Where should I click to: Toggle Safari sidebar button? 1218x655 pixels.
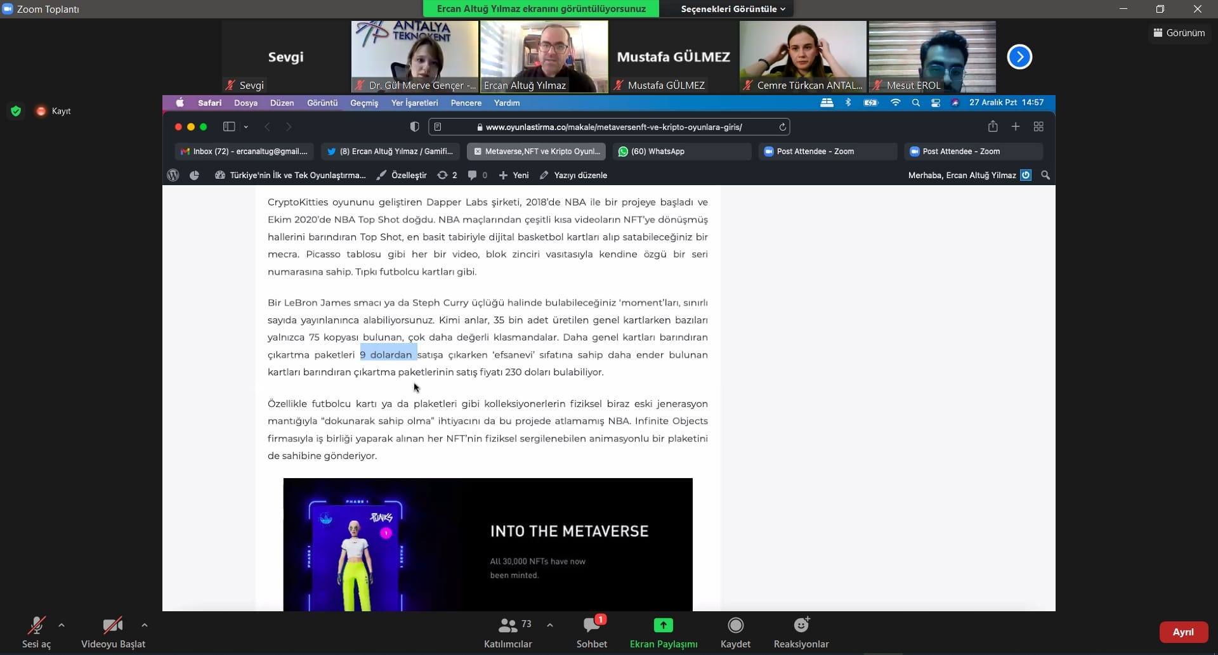229,127
